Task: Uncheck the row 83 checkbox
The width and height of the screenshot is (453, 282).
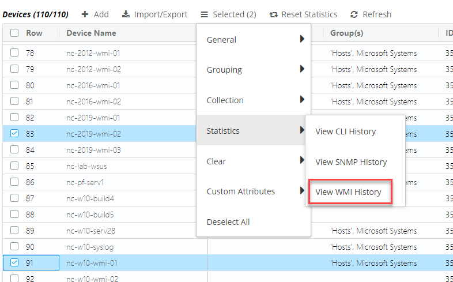Action: [14, 133]
